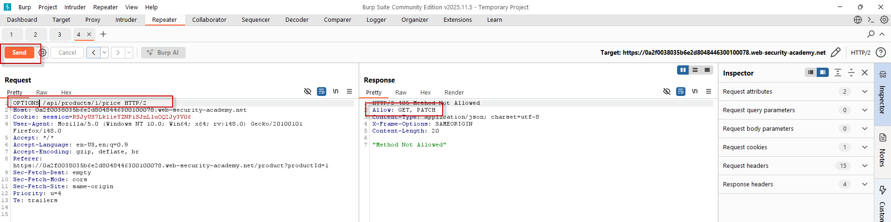Go forward to next request in history
The image size is (891, 222).
pyautogui.click(x=118, y=53)
